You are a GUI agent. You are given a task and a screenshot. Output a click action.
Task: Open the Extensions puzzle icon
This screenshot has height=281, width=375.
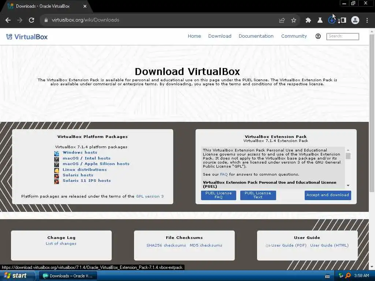click(x=308, y=20)
